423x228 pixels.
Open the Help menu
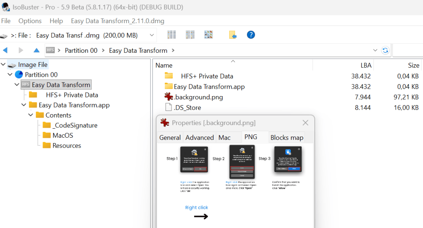pyautogui.click(x=56, y=21)
